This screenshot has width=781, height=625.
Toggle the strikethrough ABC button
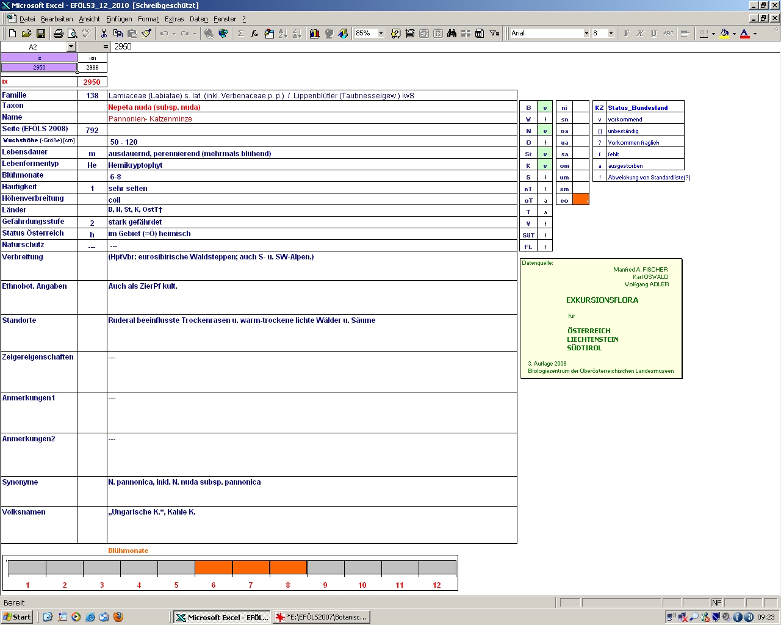tap(668, 34)
